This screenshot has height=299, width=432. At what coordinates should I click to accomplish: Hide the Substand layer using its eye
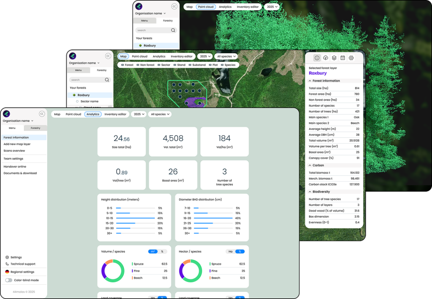(x=190, y=65)
